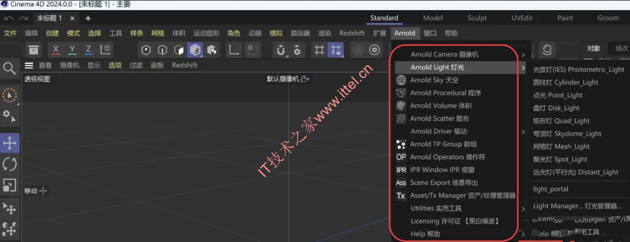The image size is (630, 242).
Task: Choose Photometric_Light from light submenu
Action: tap(578, 70)
